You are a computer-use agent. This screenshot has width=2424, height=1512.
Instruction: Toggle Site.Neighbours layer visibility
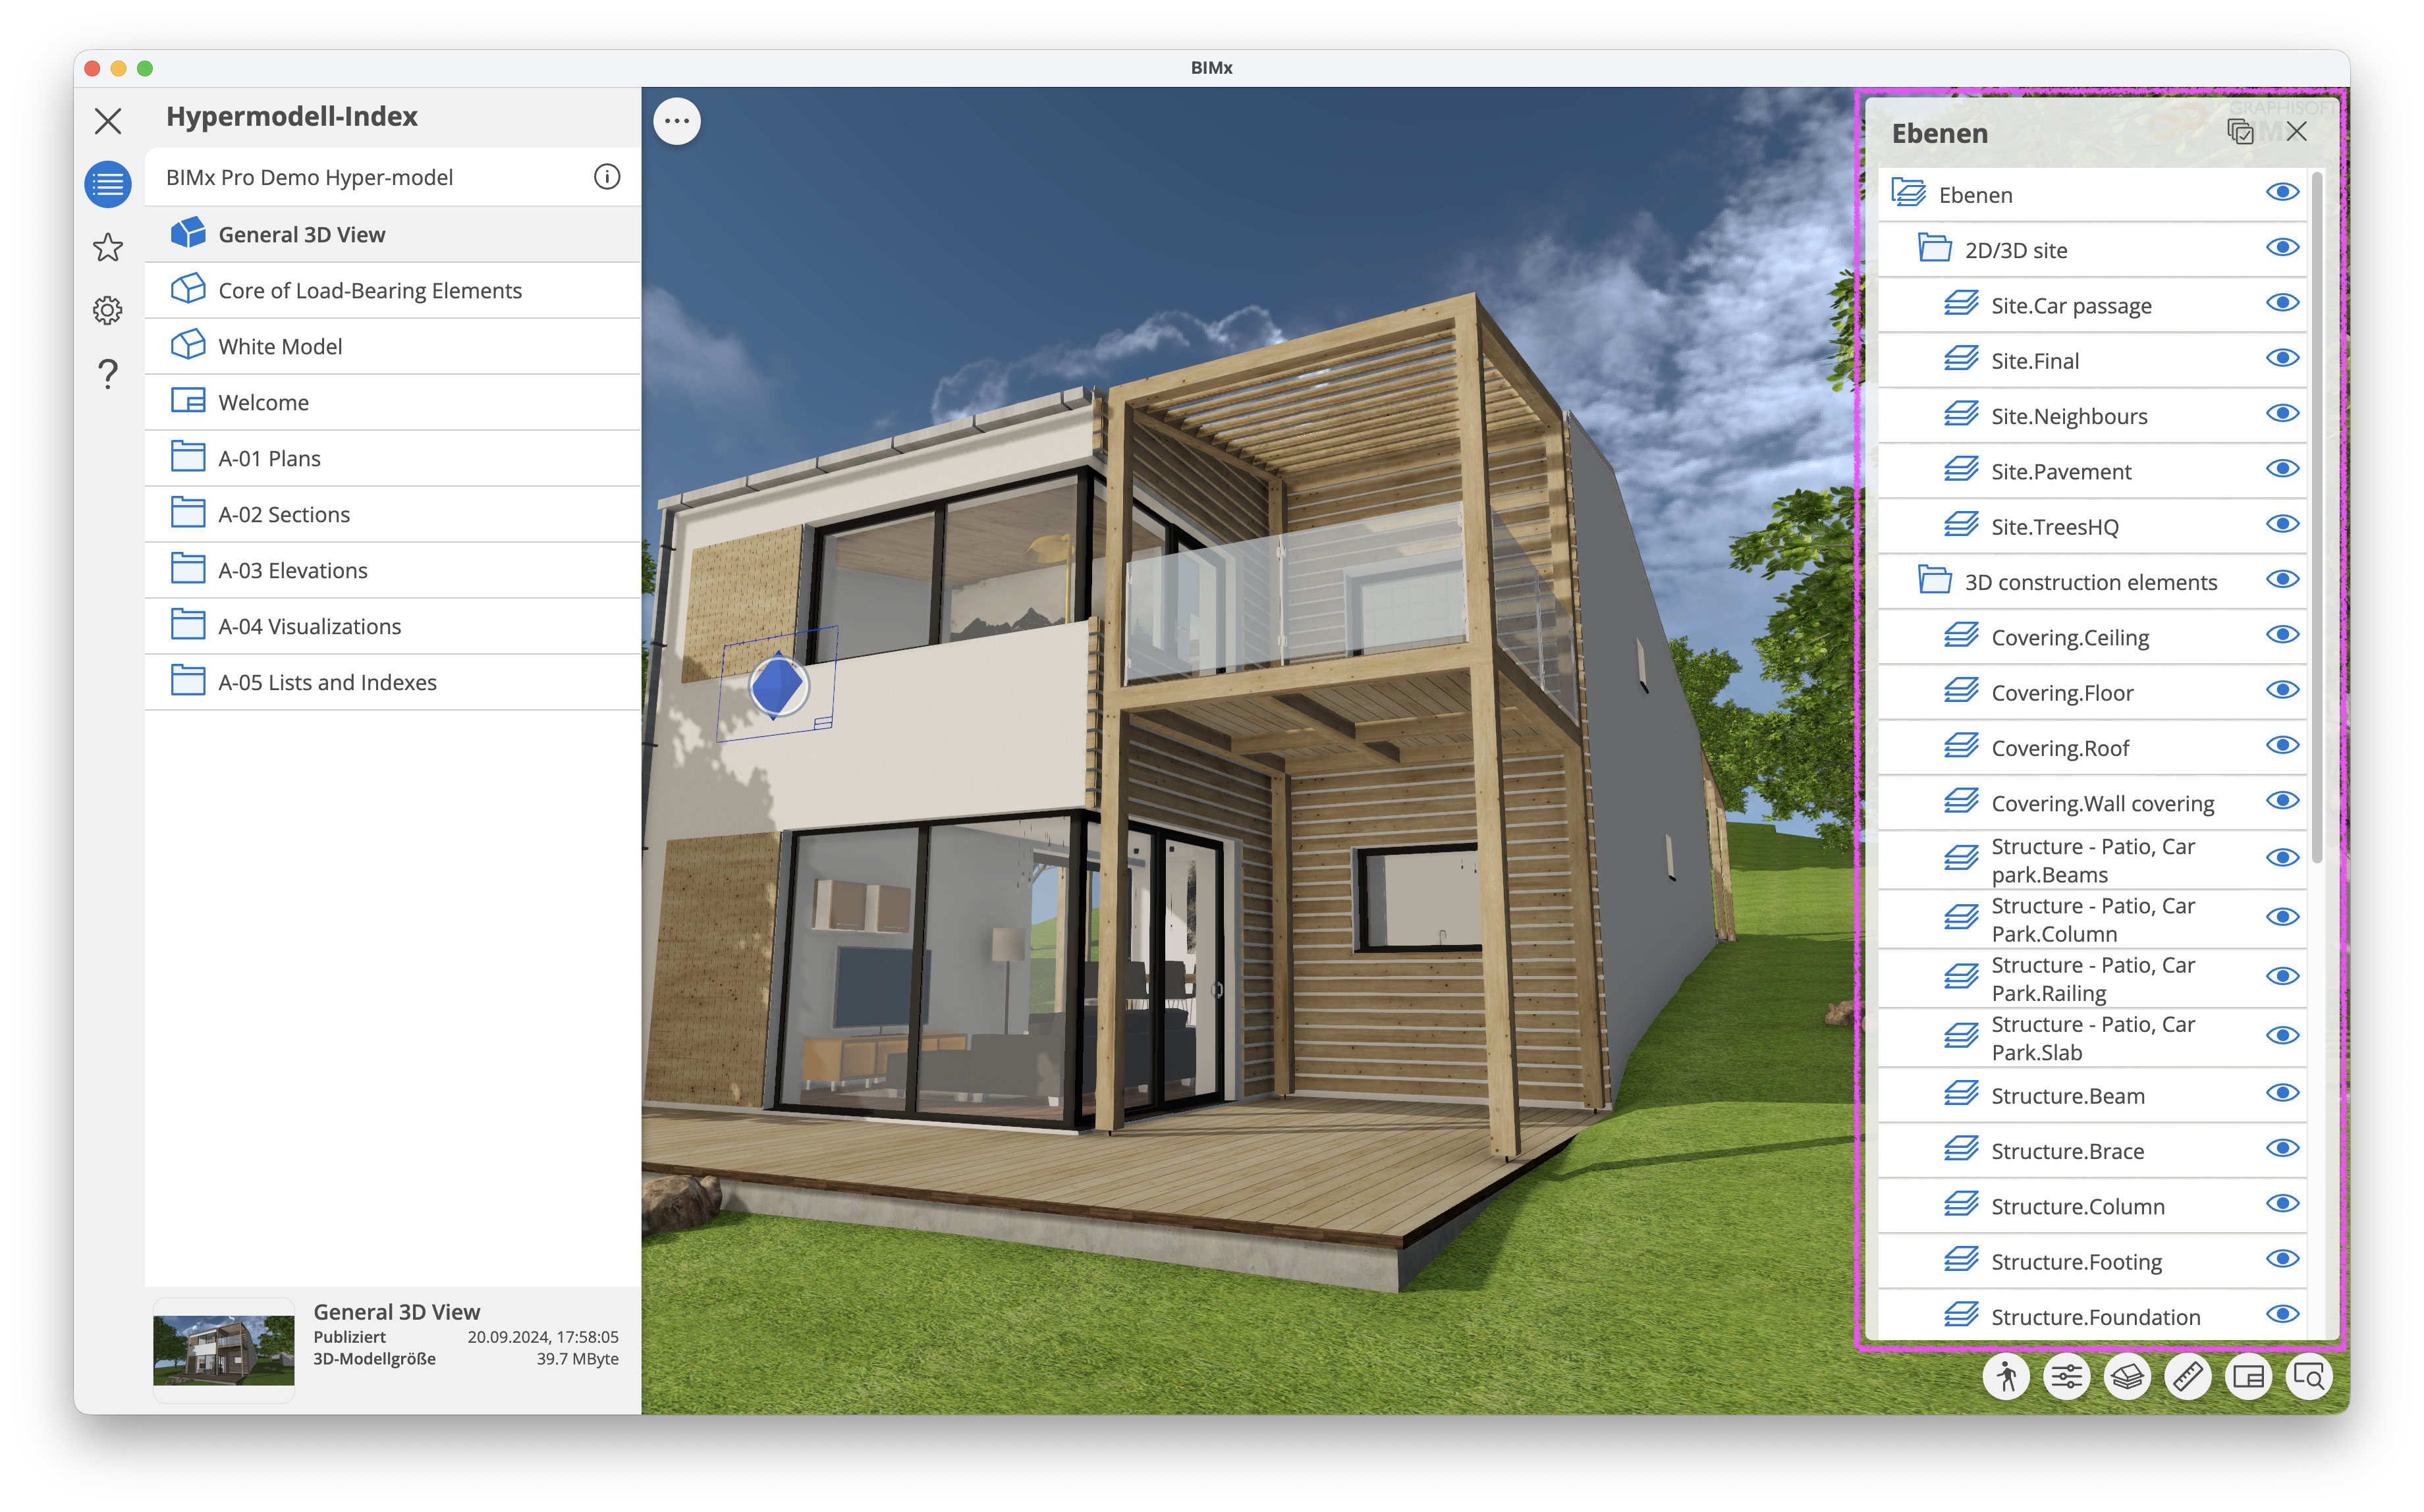click(x=2282, y=414)
